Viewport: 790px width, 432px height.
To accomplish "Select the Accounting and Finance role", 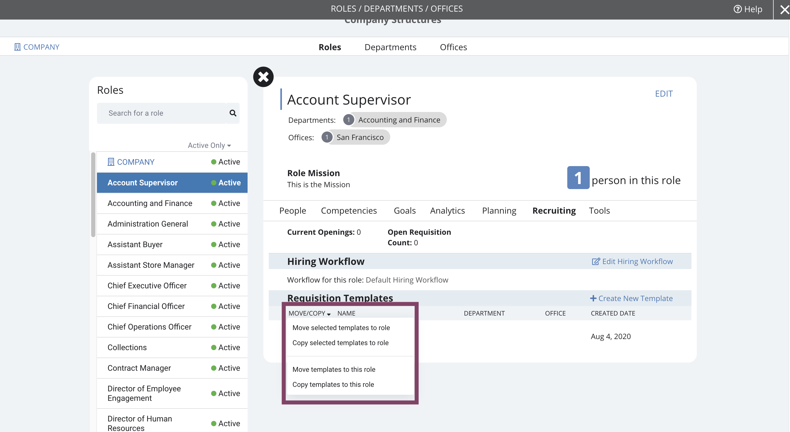I will coord(172,203).
